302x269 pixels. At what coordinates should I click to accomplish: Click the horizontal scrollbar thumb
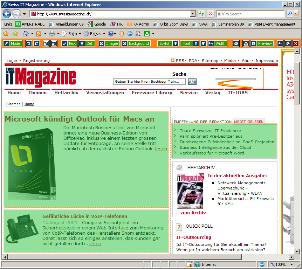click(x=125, y=257)
